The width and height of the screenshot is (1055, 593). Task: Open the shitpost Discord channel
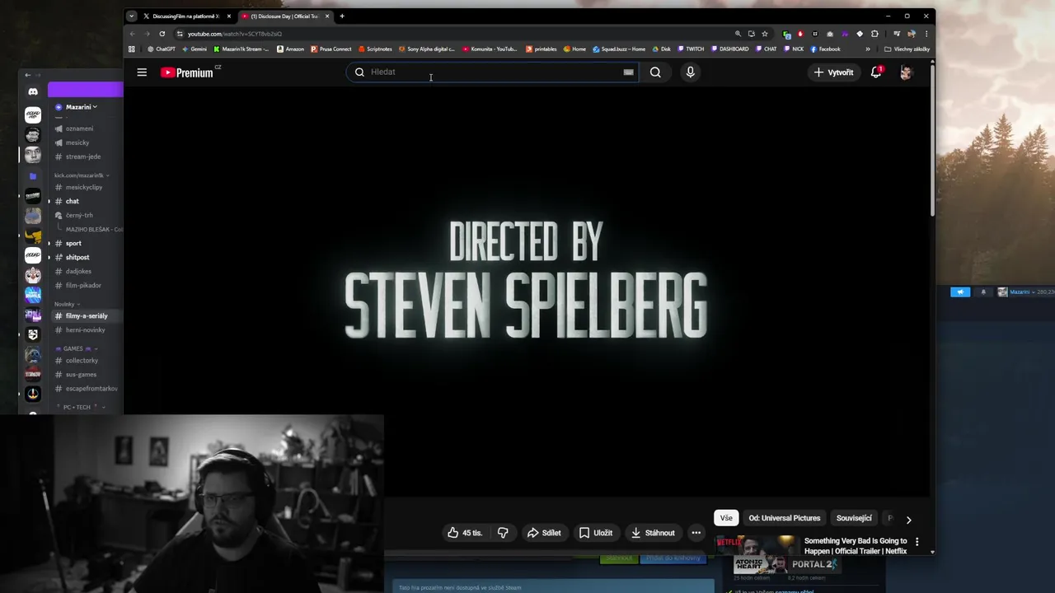77,257
